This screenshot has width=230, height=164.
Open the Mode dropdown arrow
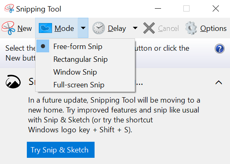point(83,28)
